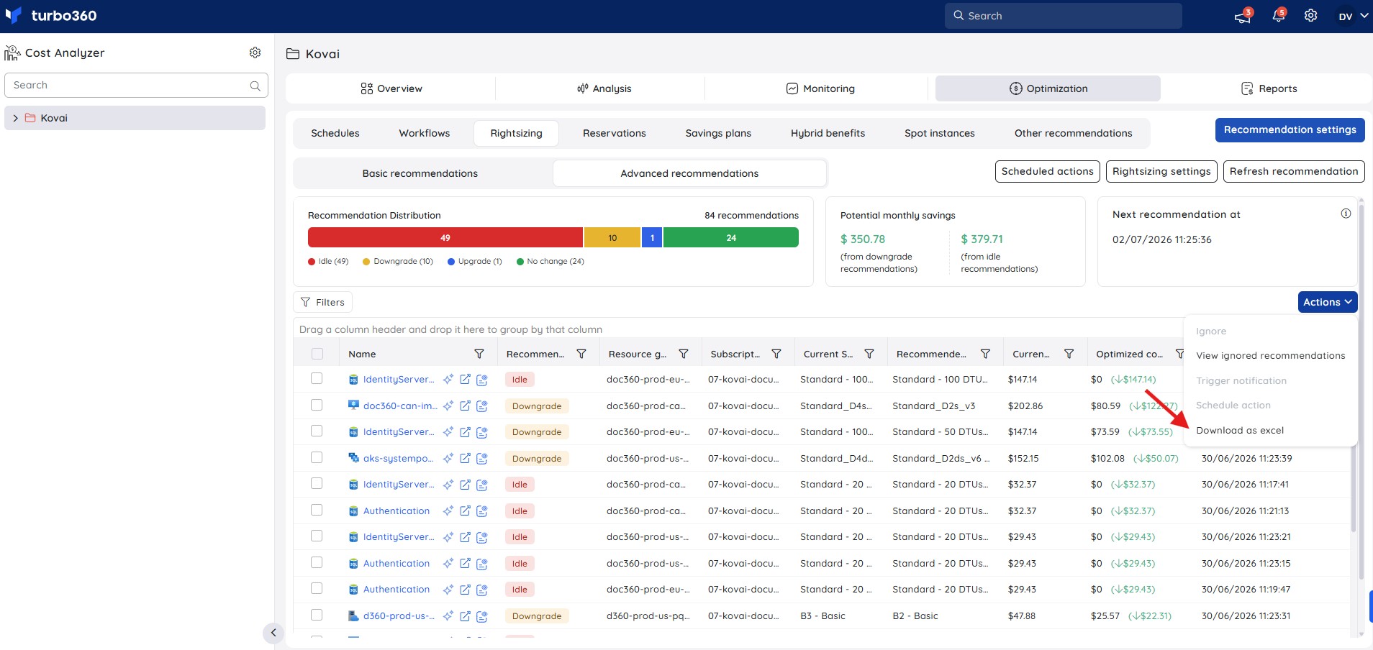Image resolution: width=1373 pixels, height=650 pixels.
Task: Click the red Idle (49) distribution segment
Action: click(x=445, y=237)
